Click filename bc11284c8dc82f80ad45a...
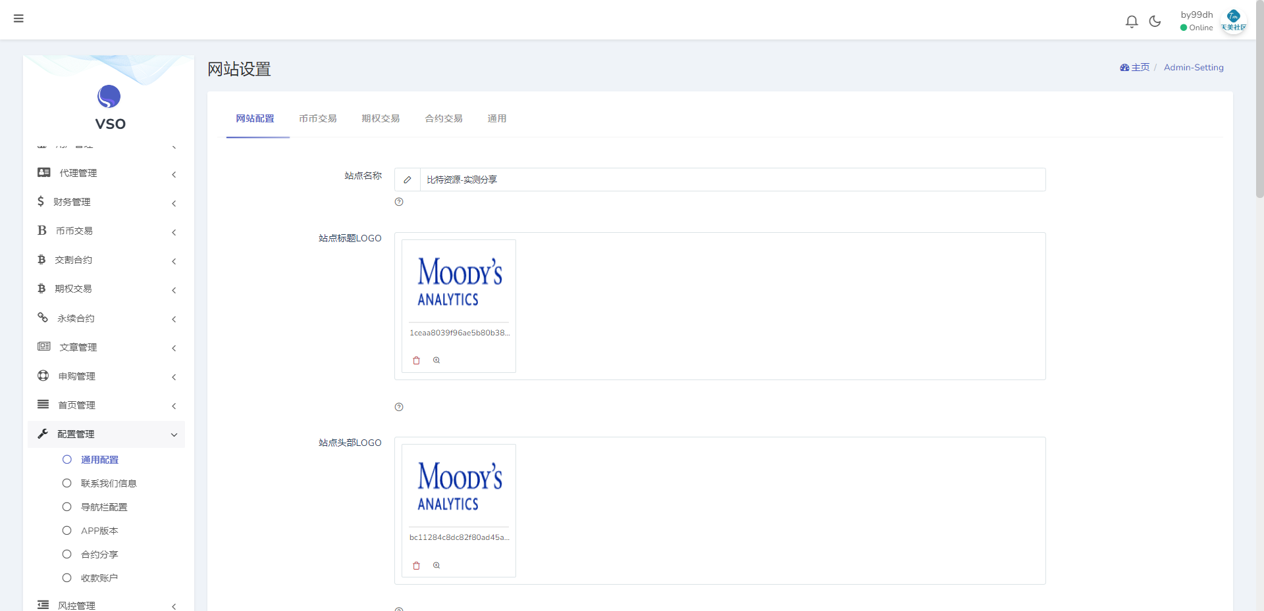This screenshot has height=611, width=1264. coord(460,537)
